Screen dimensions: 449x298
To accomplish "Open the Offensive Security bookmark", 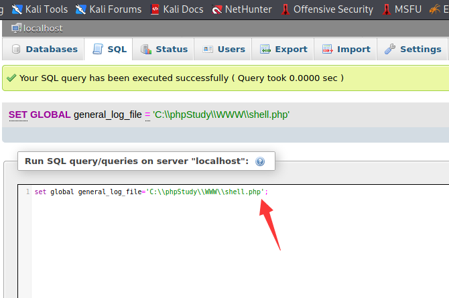I will pos(327,9).
